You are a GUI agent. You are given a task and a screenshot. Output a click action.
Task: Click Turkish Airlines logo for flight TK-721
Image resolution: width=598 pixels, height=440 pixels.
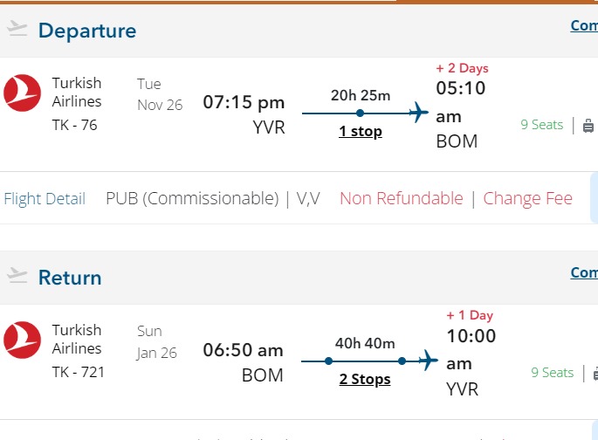pyautogui.click(x=22, y=340)
